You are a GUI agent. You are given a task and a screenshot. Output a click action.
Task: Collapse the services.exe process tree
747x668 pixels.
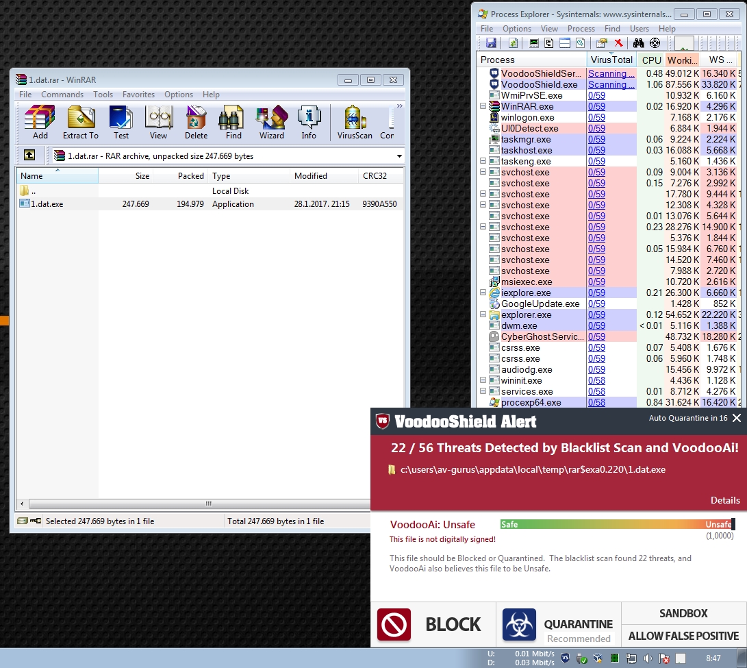(x=483, y=391)
